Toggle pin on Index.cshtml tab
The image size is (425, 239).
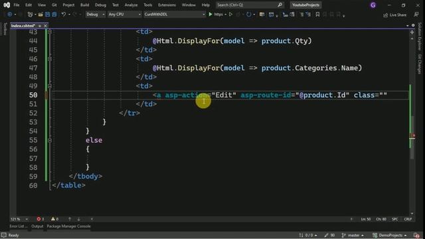tap(40, 26)
